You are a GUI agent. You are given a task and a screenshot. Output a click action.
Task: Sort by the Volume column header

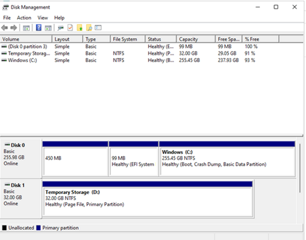click(x=26, y=39)
